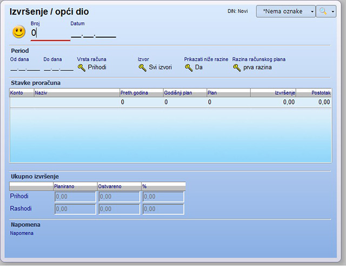Click the Izvršenje column header
Screen dimensions: 346x267
pos(273,93)
